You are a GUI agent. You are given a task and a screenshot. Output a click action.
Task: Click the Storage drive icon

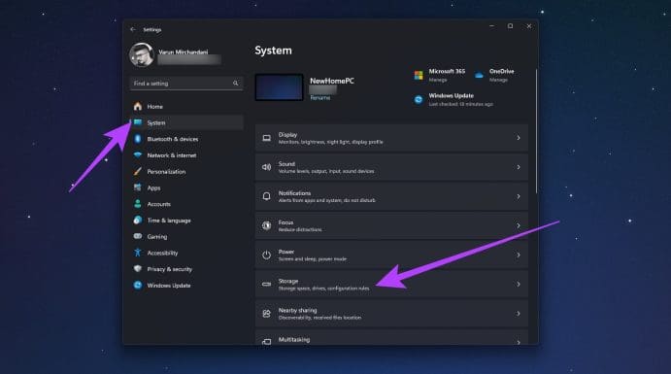coord(267,284)
